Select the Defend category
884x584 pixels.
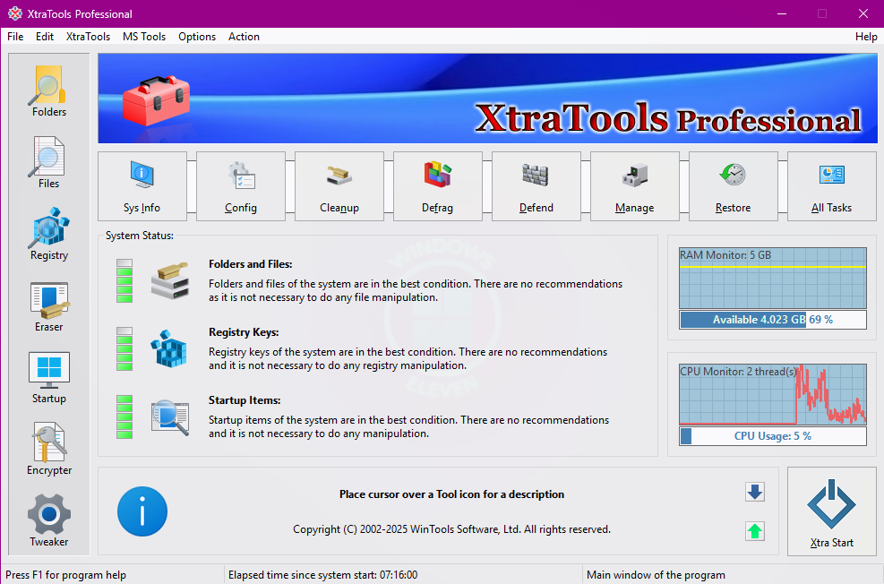click(x=536, y=186)
